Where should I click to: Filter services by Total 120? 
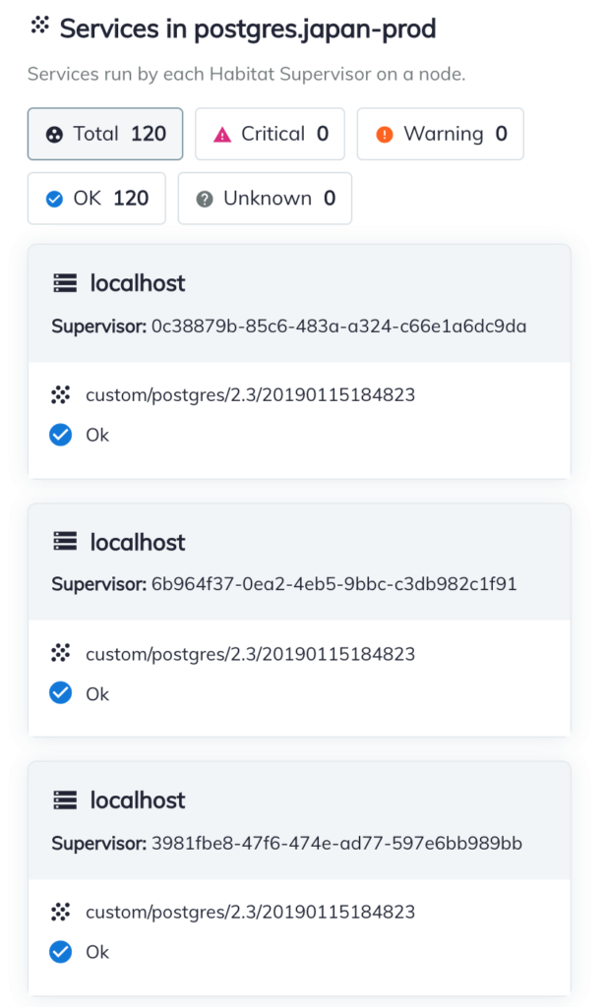105,134
